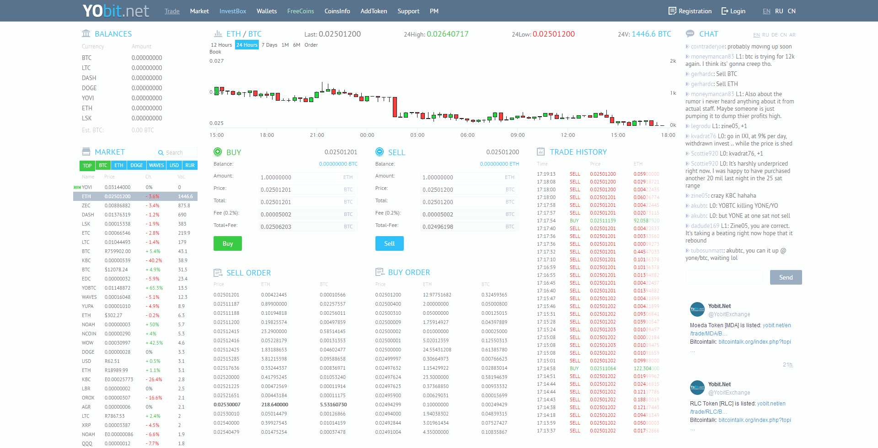
Task: Click the blue Sell minus icon
Action: [x=379, y=152]
